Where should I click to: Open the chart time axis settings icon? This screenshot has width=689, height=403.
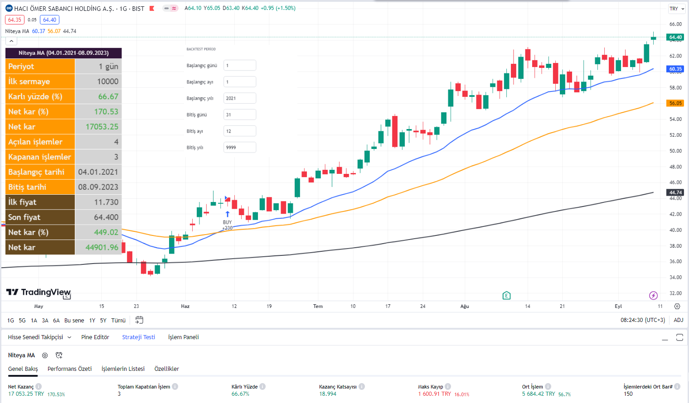coord(677,307)
